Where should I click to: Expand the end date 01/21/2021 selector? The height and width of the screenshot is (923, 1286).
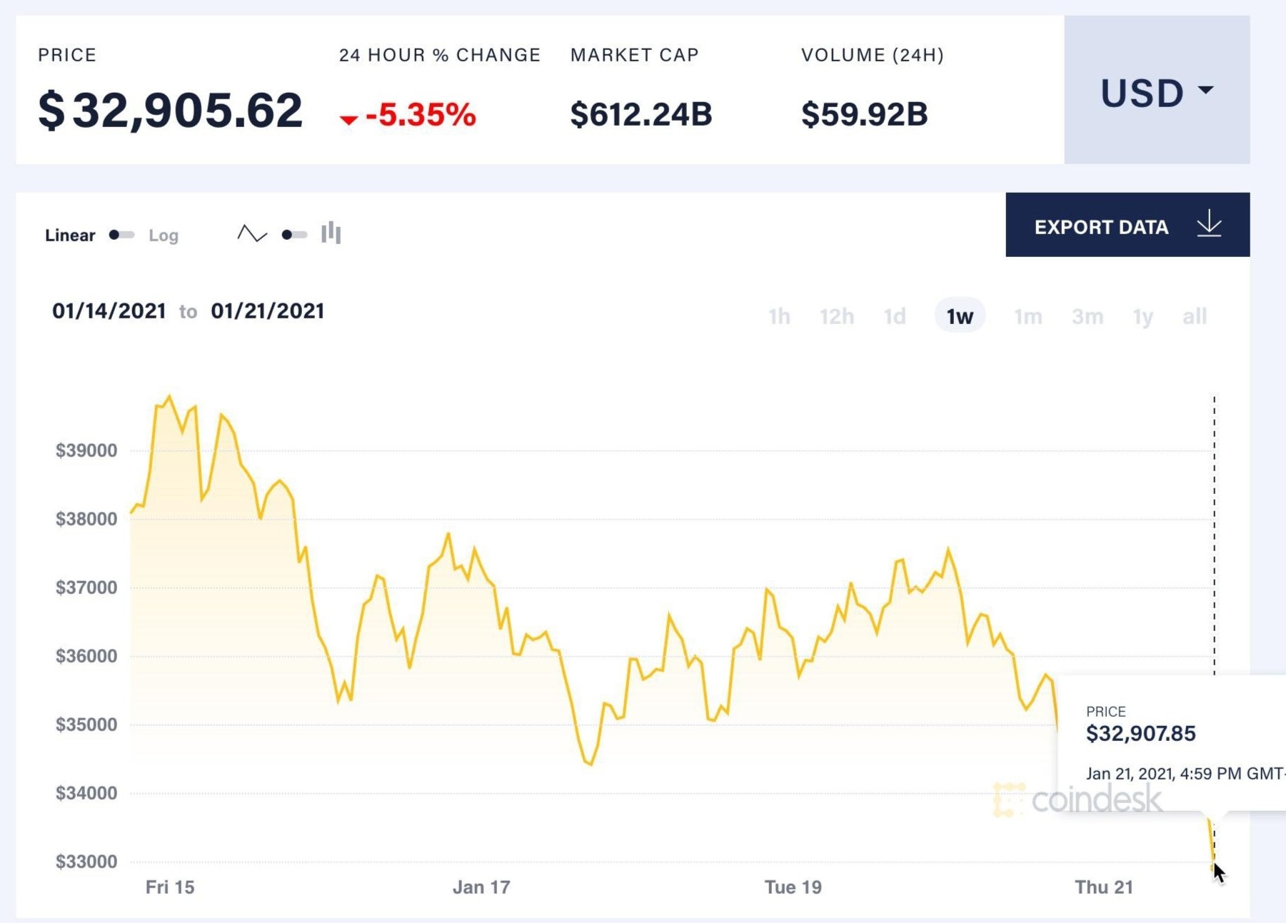click(268, 311)
